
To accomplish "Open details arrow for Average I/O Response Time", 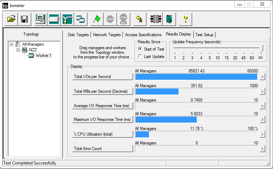I will point(262,106).
